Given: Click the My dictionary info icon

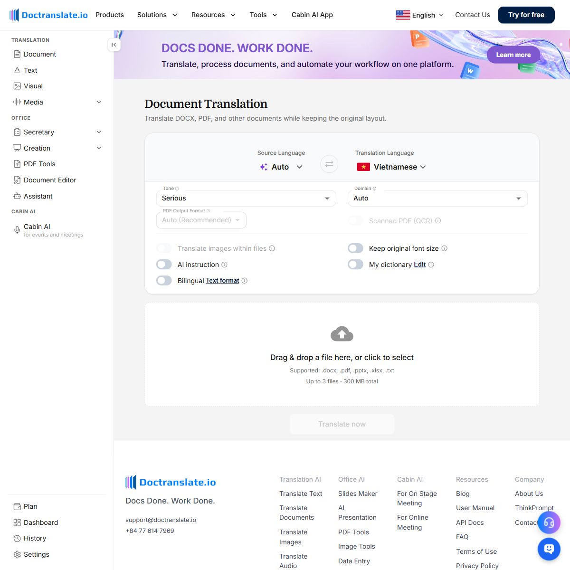Looking at the screenshot, I should 431,265.
